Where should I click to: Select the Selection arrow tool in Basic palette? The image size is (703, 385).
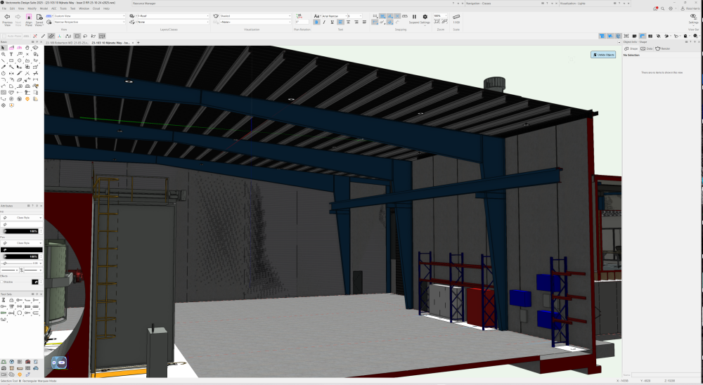pos(4,48)
